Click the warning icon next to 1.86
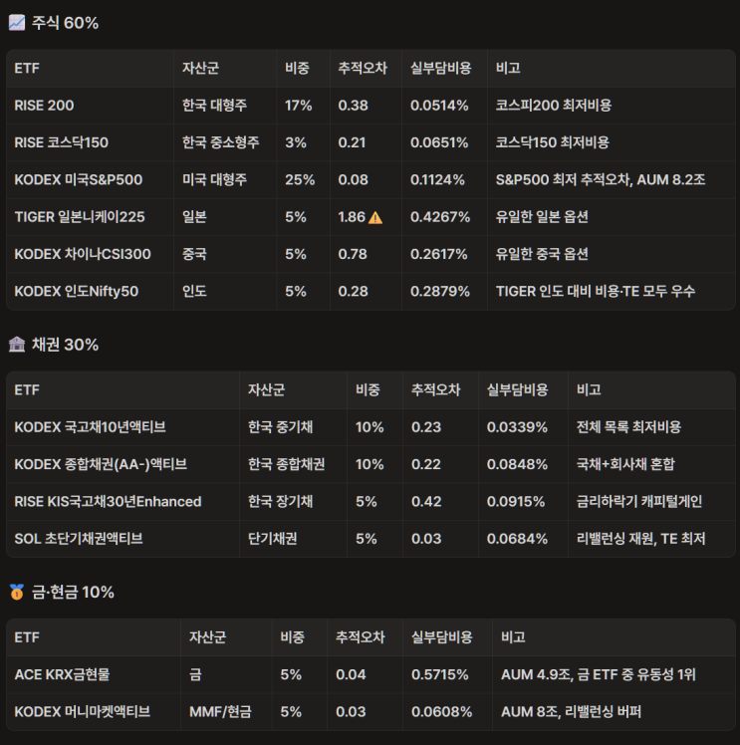The width and height of the screenshot is (740, 745). [375, 217]
